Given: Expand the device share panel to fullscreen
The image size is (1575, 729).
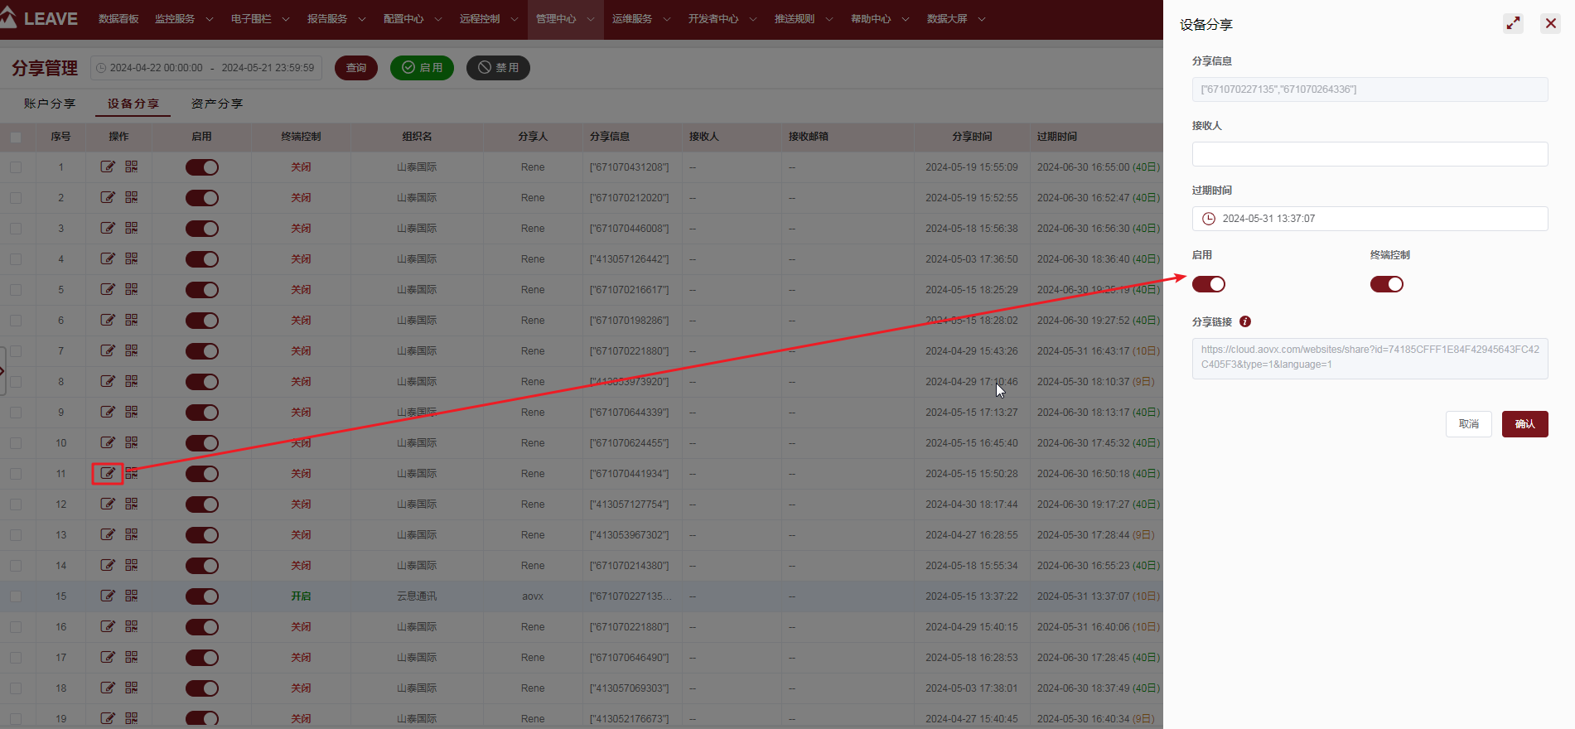Looking at the screenshot, I should (x=1513, y=24).
